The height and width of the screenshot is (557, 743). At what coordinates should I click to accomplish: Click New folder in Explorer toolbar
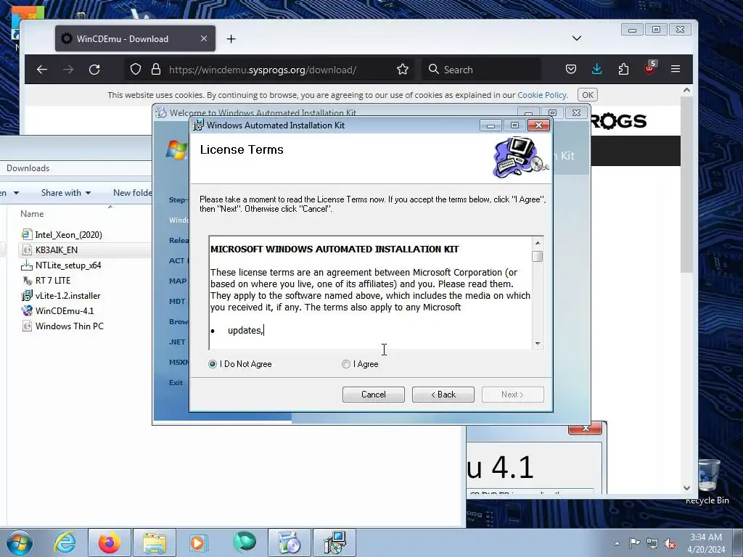133,193
